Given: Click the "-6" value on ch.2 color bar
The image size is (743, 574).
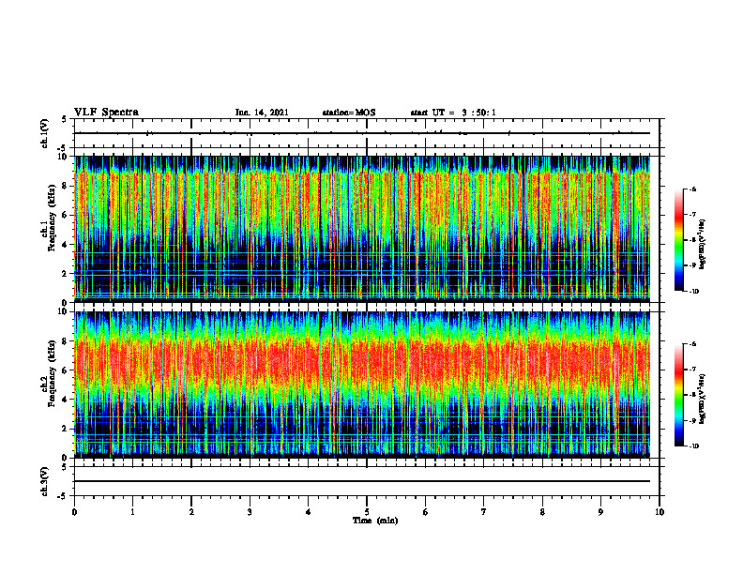Looking at the screenshot, I should (x=692, y=344).
